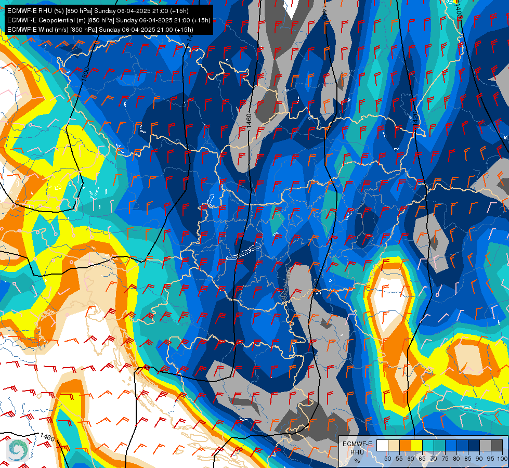Click the legend value 50
This screenshot has height=468, width=509.
[387, 459]
